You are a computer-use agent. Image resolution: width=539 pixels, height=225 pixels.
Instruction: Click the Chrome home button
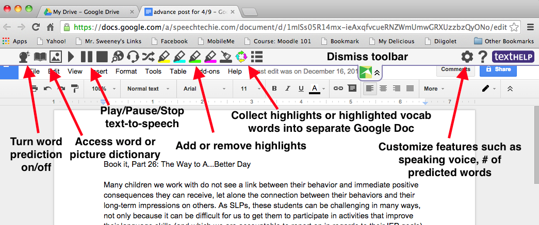click(50, 27)
